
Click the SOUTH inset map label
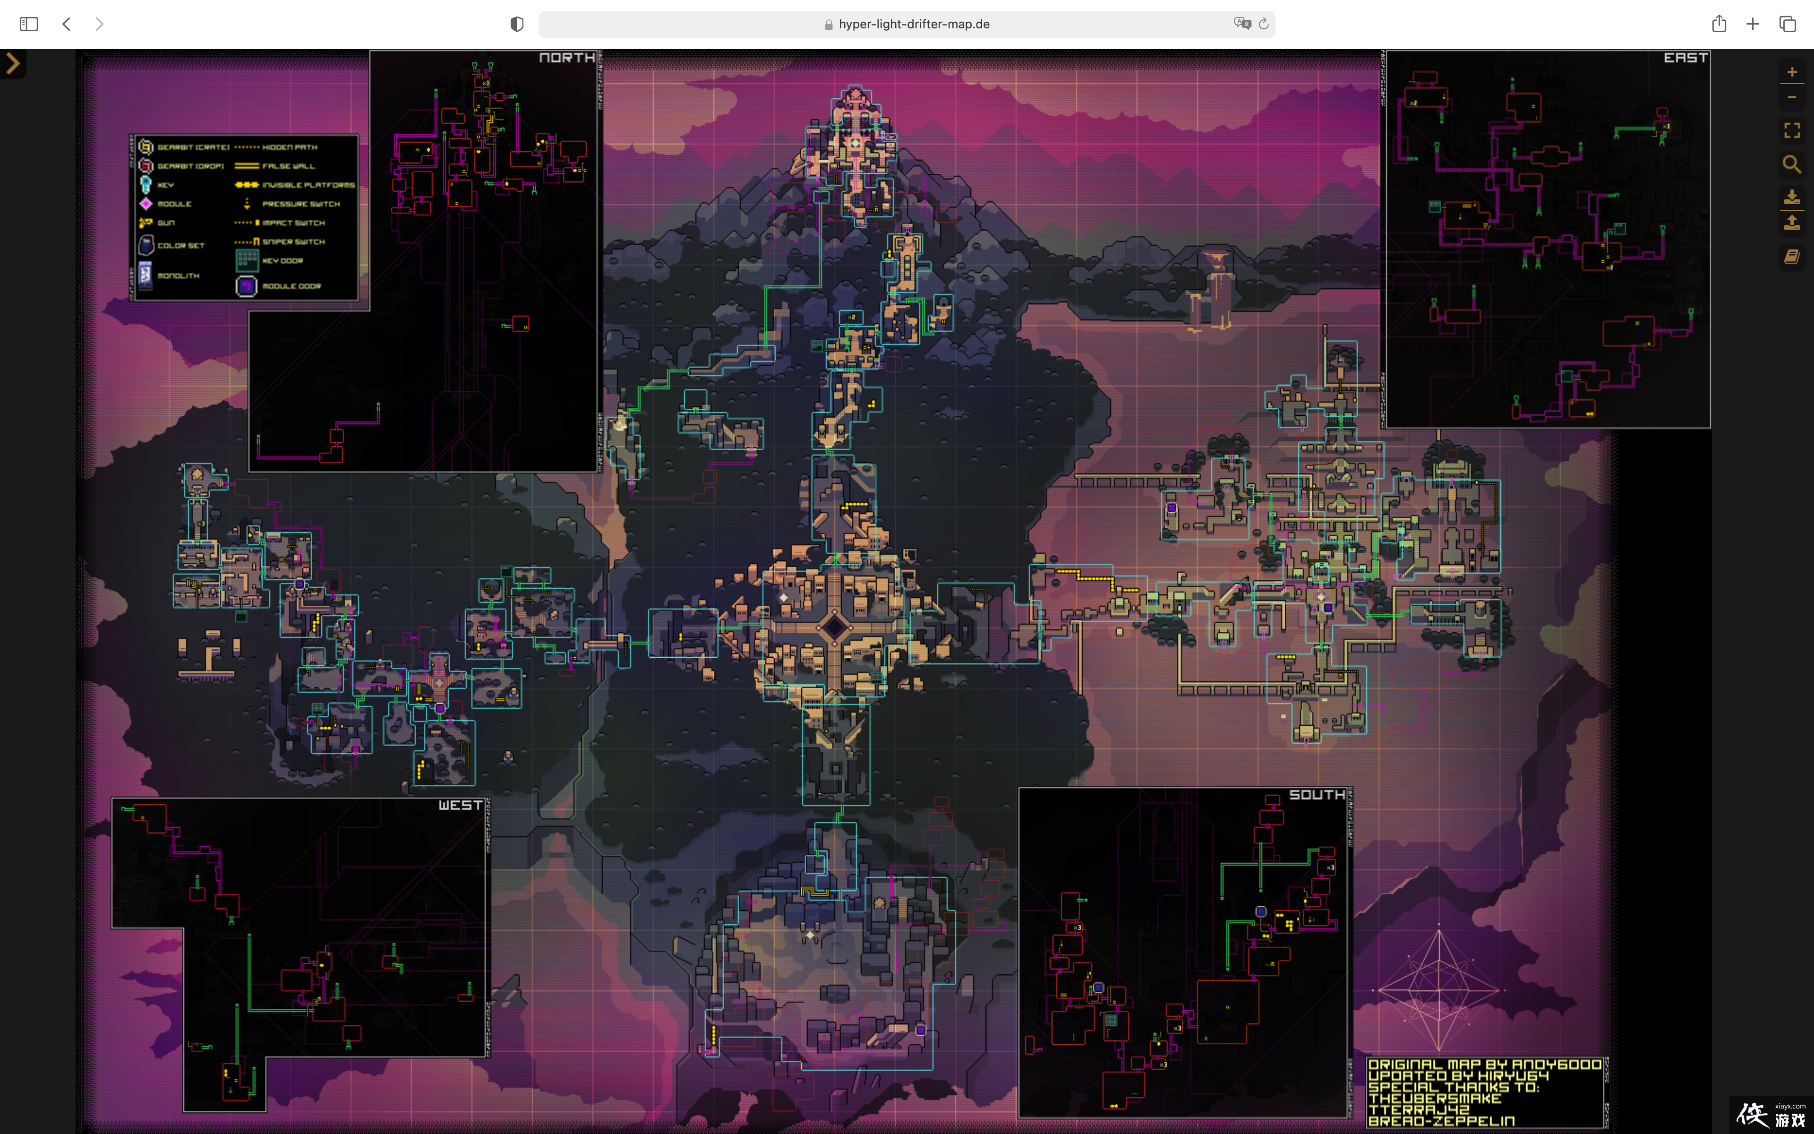click(1316, 794)
